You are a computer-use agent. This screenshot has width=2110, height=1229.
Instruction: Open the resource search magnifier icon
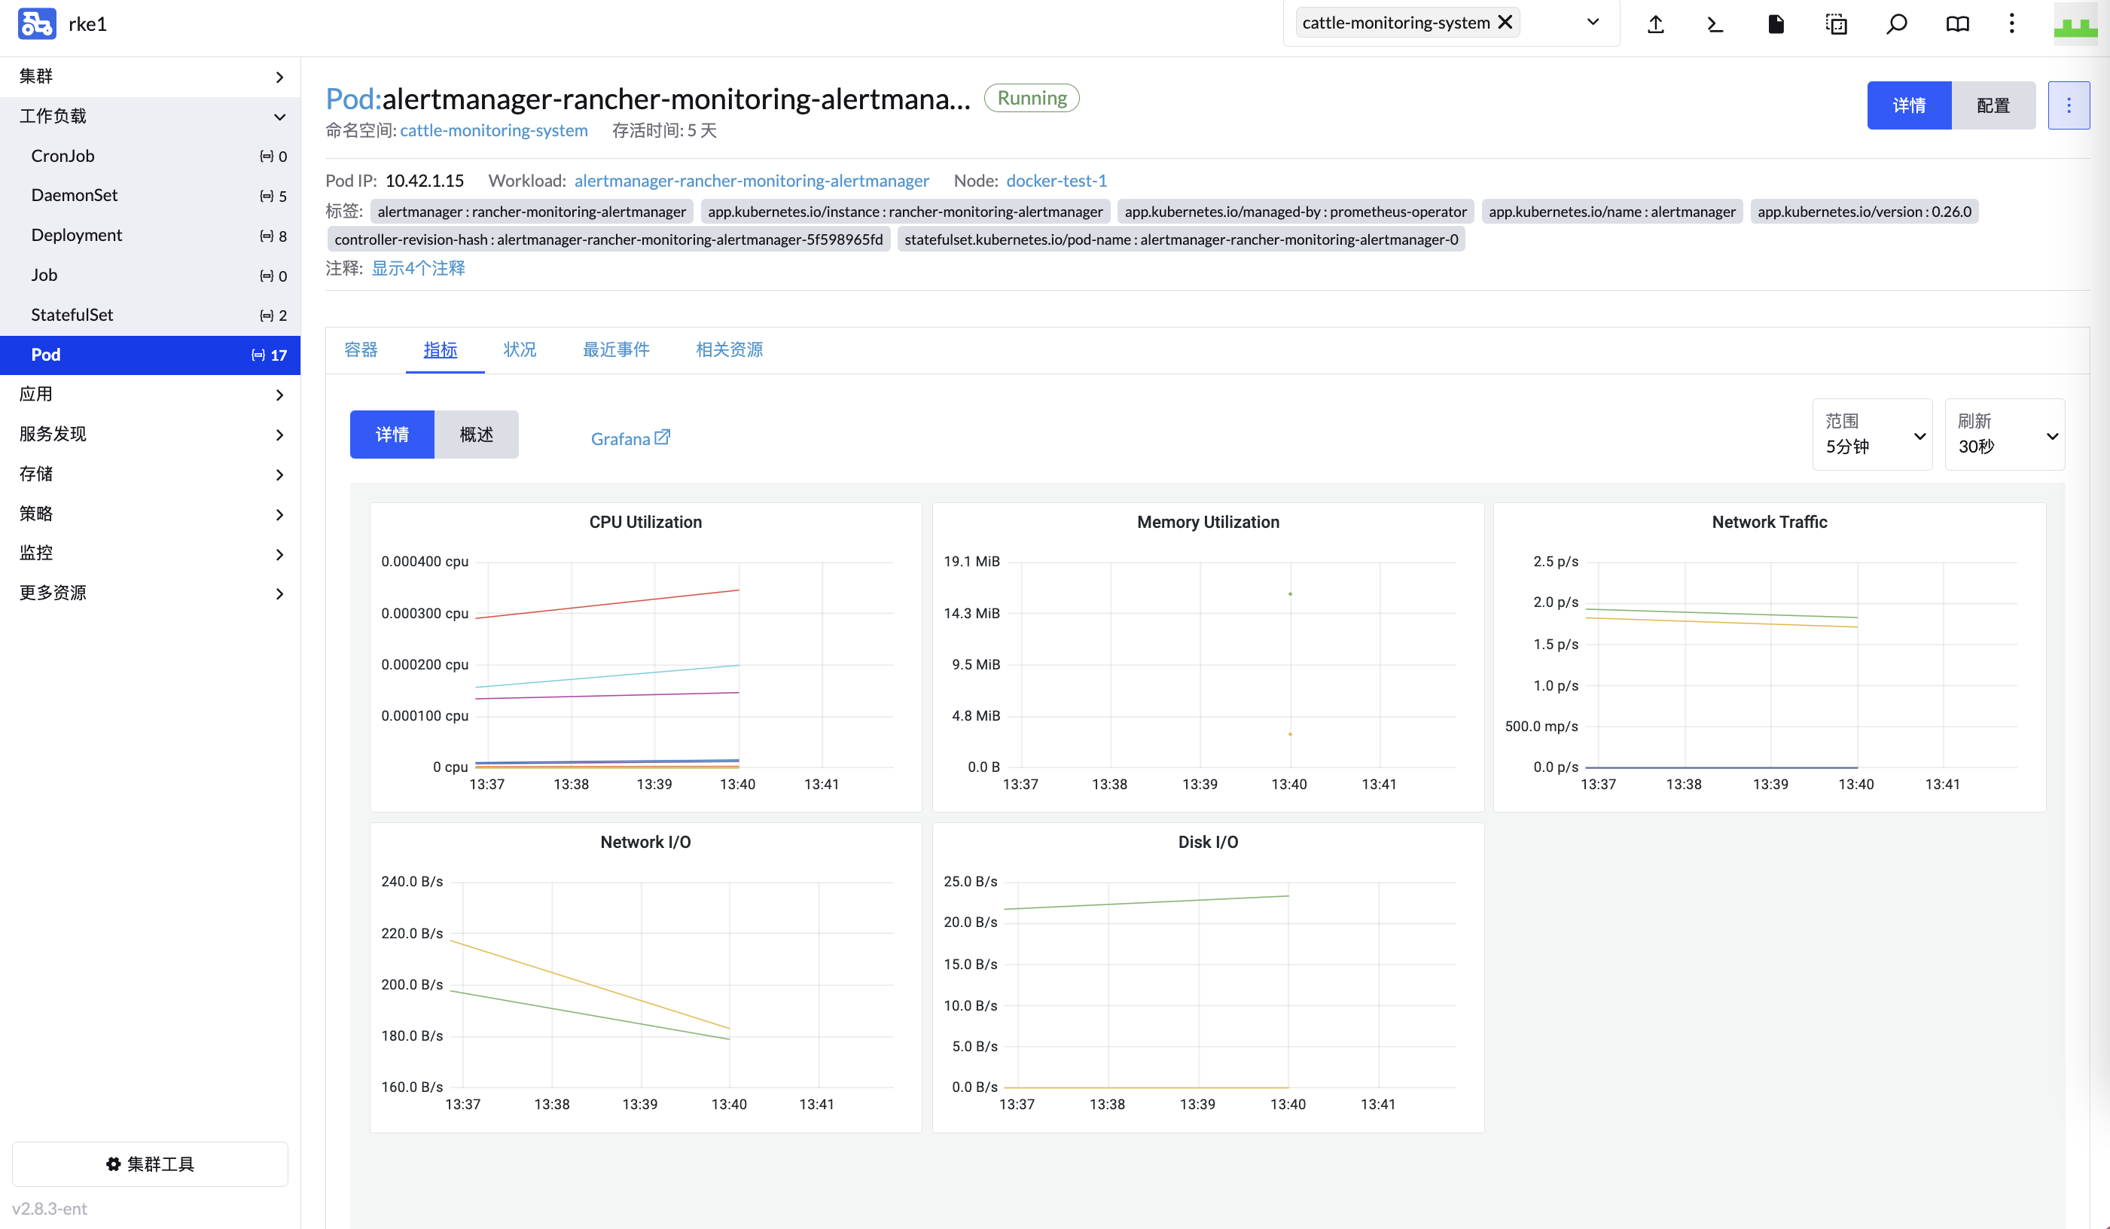[1896, 23]
